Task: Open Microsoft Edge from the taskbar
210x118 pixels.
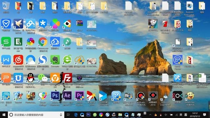Action: click(76, 115)
